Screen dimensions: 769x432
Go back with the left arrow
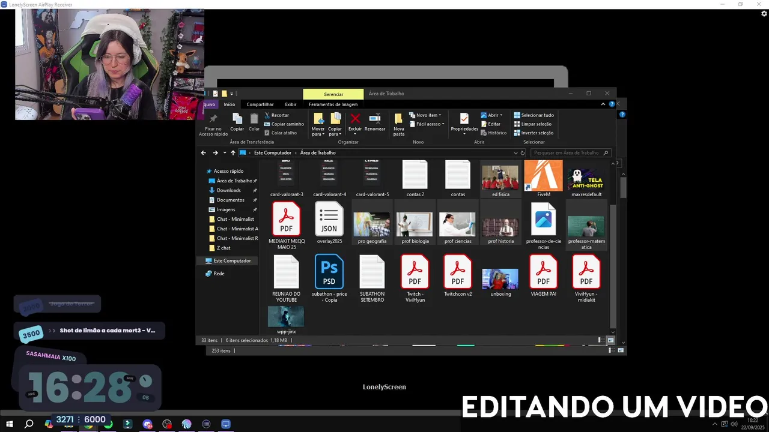point(204,153)
